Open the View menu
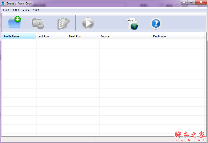This screenshot has height=143, width=208. (26, 10)
